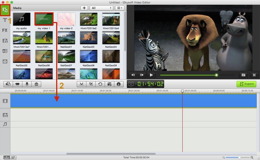Click the record video camcorder icon
This screenshot has height=160, width=260.
(x=17, y=84)
